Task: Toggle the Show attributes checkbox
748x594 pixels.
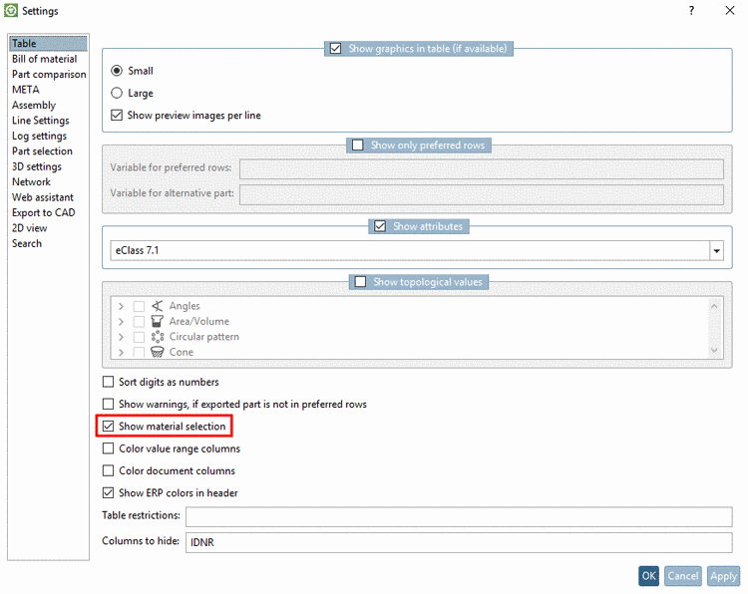Action: [380, 226]
